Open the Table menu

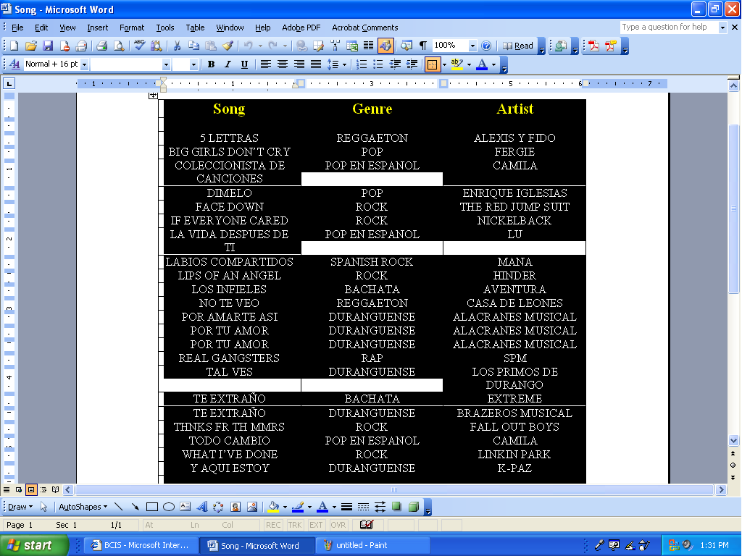[195, 28]
